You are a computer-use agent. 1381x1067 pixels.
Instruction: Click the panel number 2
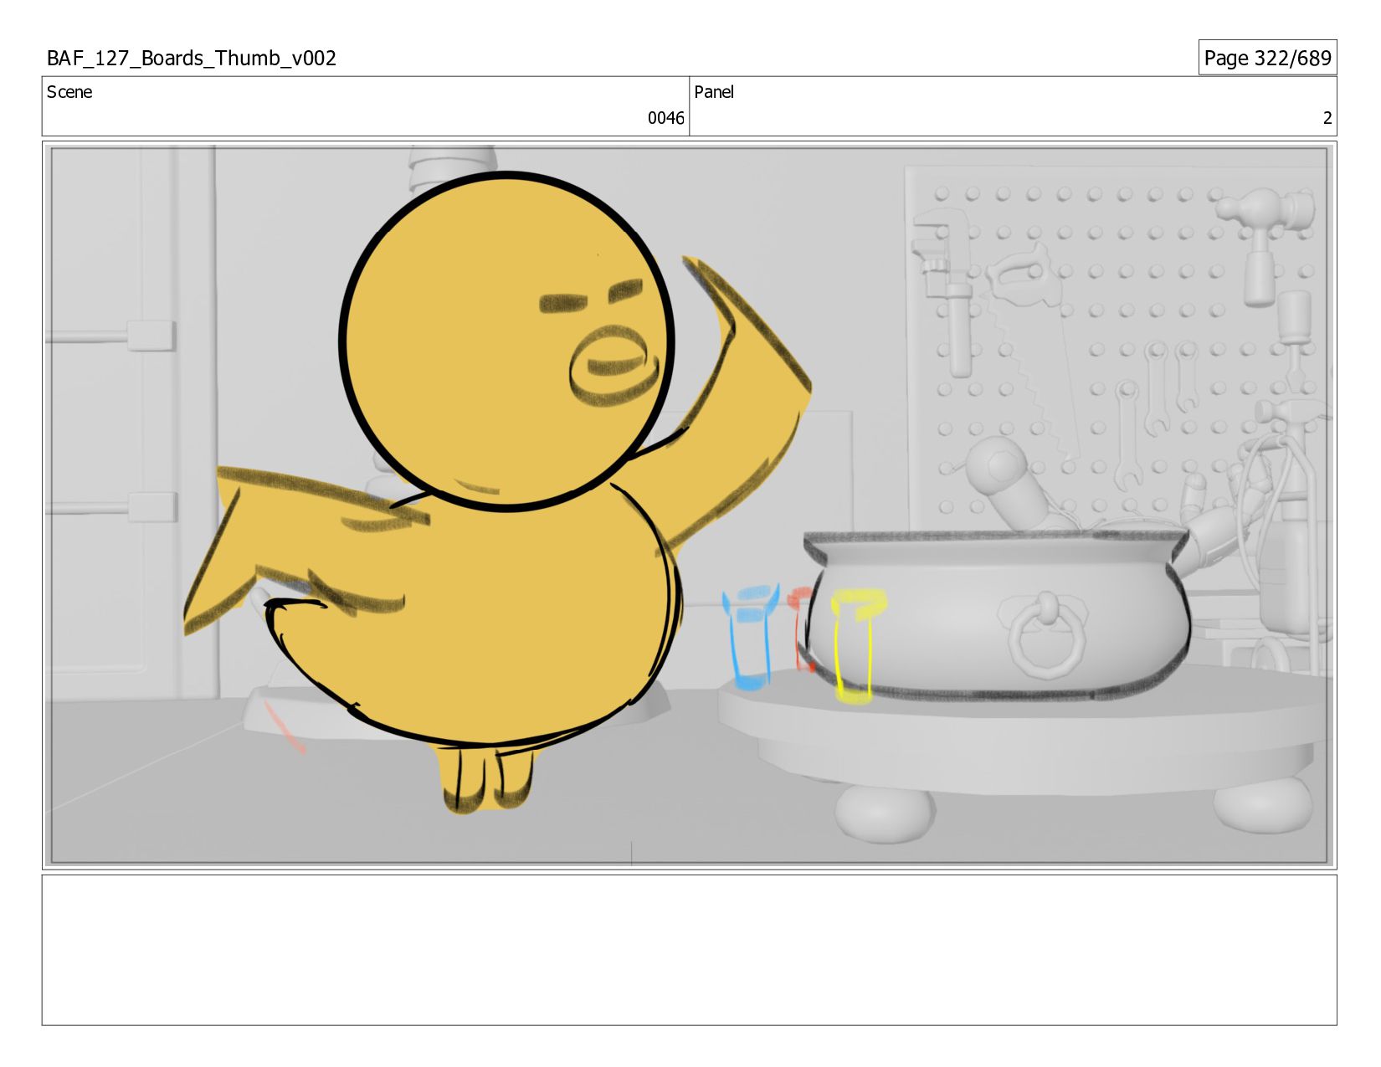1327,118
